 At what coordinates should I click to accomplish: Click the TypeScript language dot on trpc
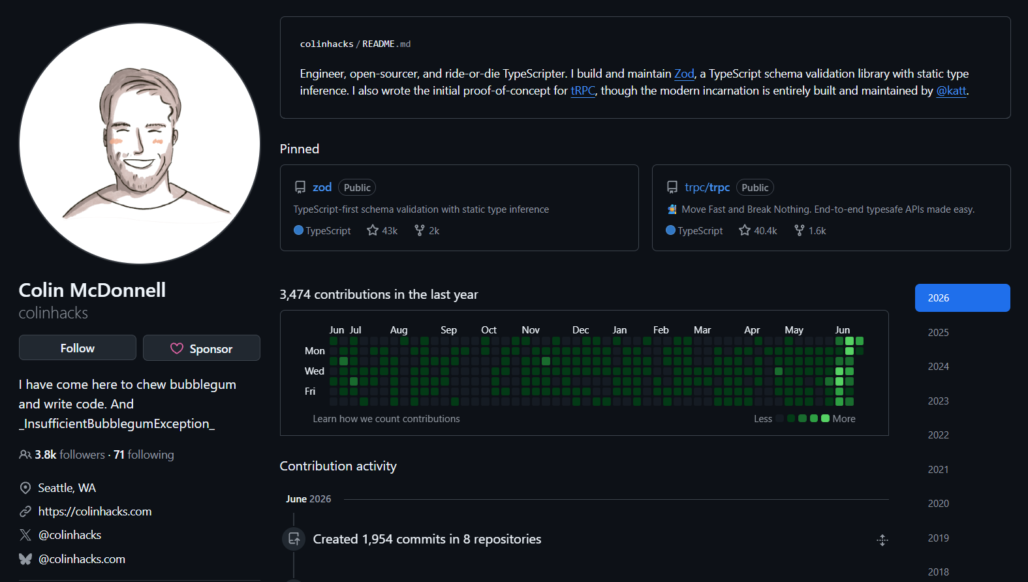coord(670,230)
